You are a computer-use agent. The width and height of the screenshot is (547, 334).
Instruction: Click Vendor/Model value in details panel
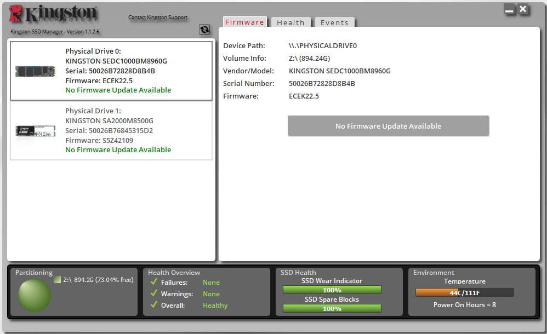[340, 71]
